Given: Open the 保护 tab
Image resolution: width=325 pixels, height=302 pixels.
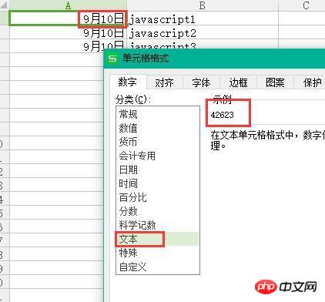Looking at the screenshot, I should pyautogui.click(x=310, y=82).
